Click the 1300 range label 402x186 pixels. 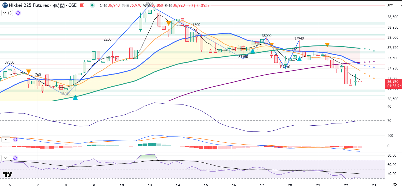point(196,25)
